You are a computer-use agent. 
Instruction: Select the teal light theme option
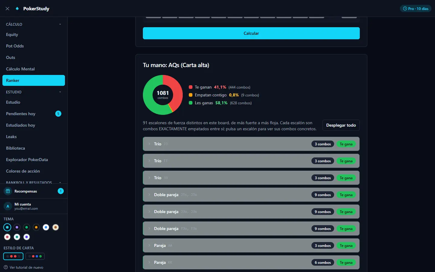pyautogui.click(x=17, y=237)
